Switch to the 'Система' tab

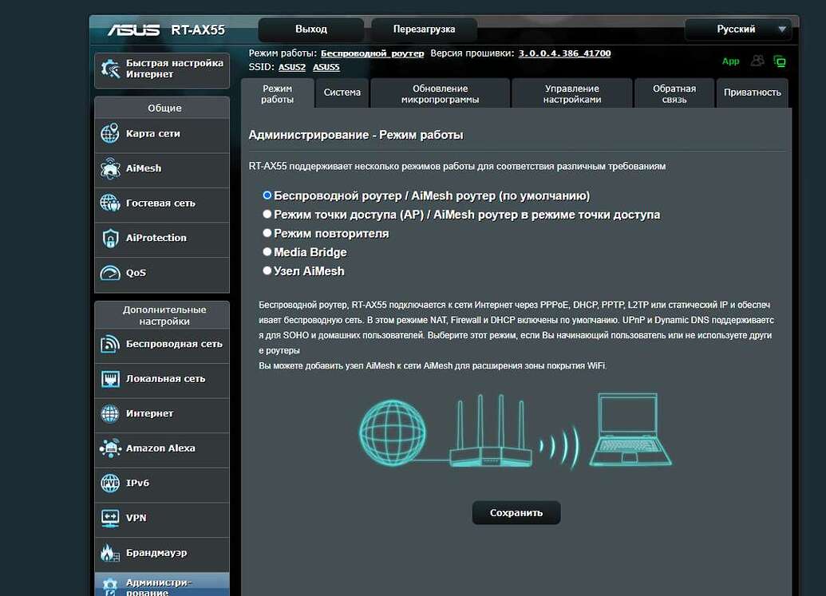coord(342,93)
